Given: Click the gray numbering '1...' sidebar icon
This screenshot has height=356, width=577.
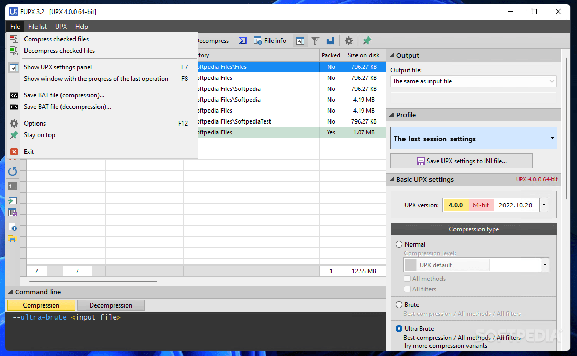Looking at the screenshot, I should [13, 186].
